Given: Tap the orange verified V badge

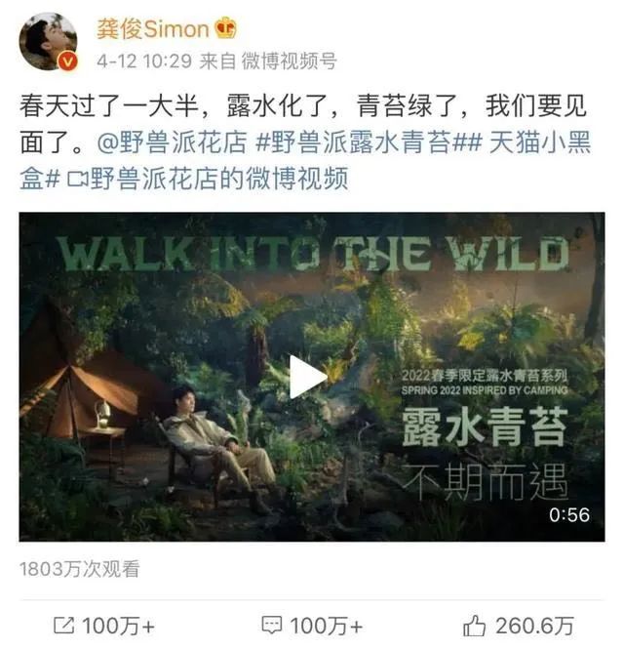Looking at the screenshot, I should (x=67, y=61).
